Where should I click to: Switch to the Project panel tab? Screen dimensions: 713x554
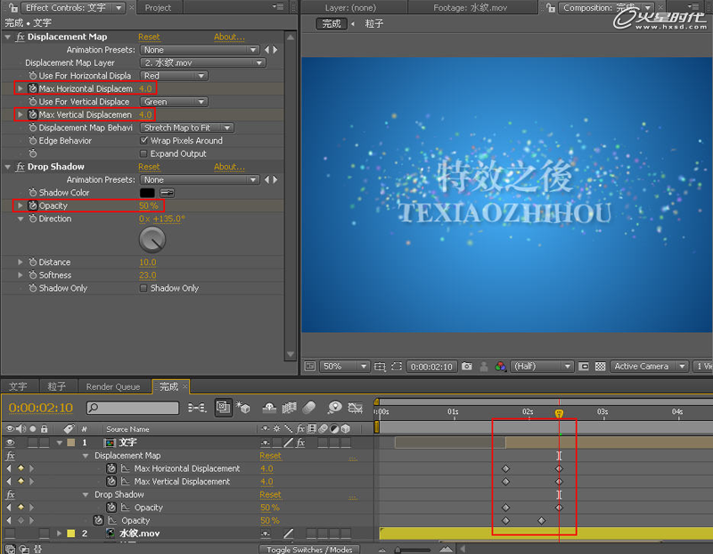click(x=158, y=8)
